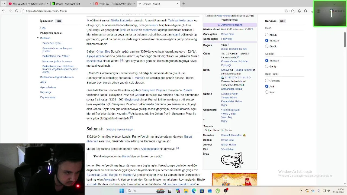Click the address bar URL field
The height and width of the screenshot is (195, 347).
pyautogui.click(x=152, y=11)
